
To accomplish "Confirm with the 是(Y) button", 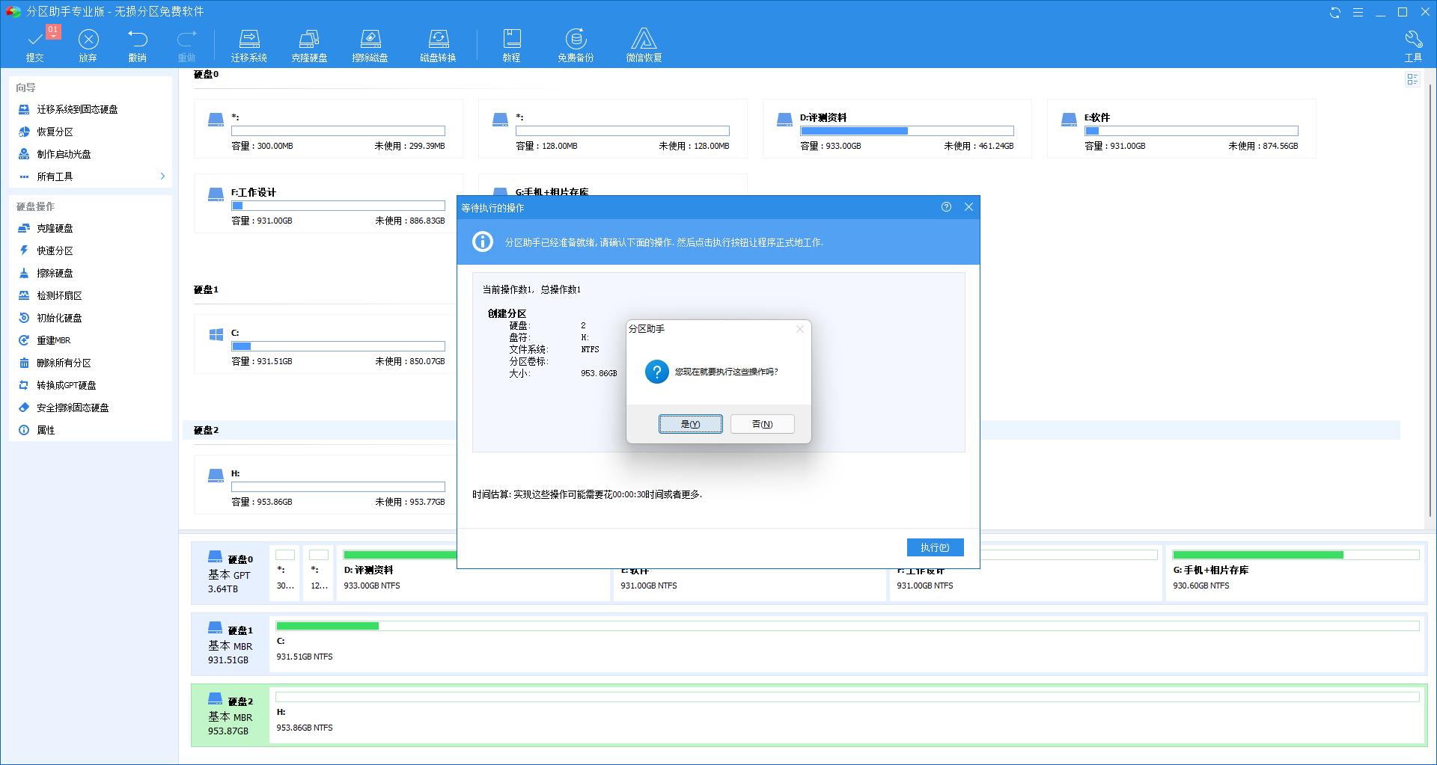I will point(690,424).
